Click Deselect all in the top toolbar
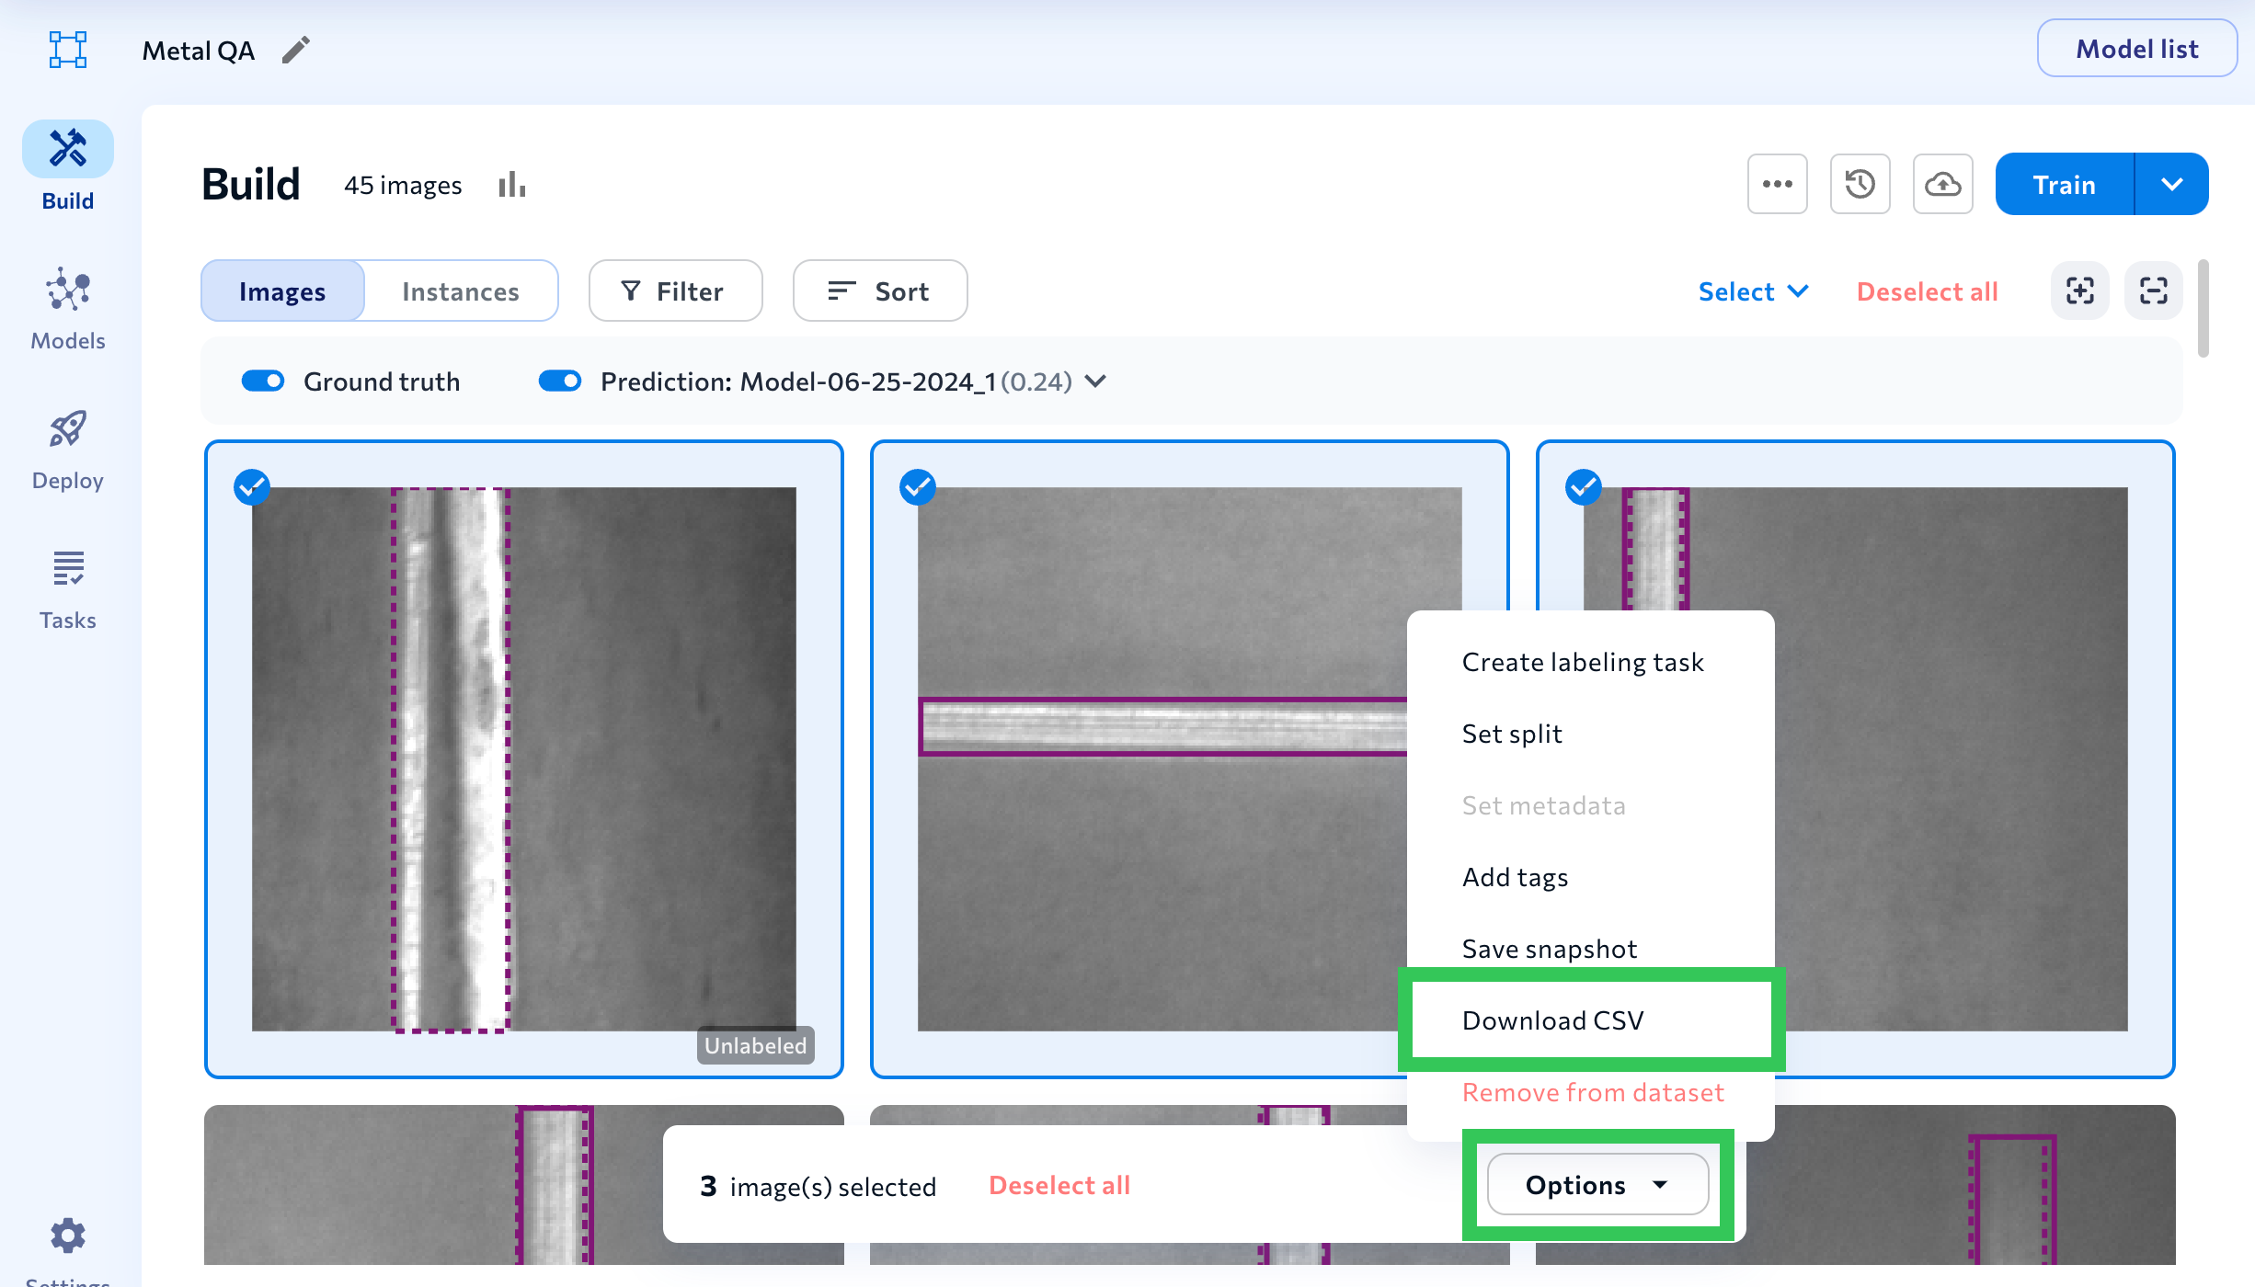Image resolution: width=2255 pixels, height=1287 pixels. 1927,291
